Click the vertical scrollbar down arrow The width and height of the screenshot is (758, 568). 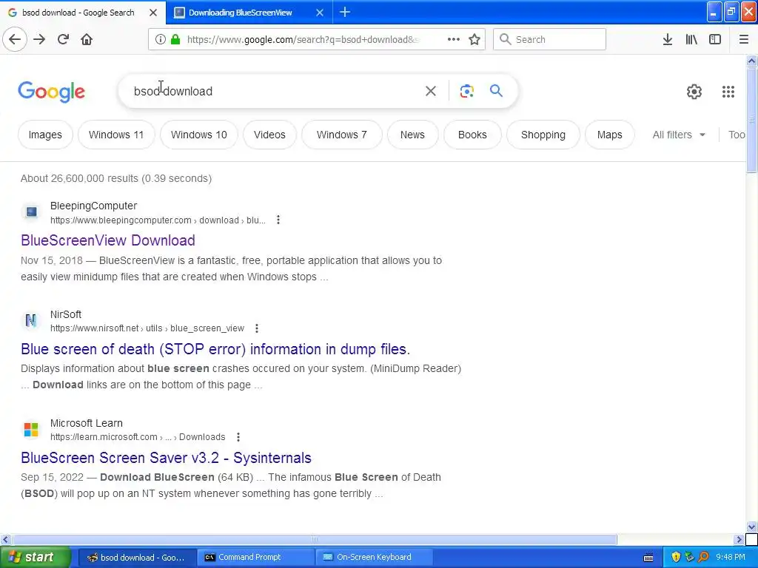click(751, 527)
